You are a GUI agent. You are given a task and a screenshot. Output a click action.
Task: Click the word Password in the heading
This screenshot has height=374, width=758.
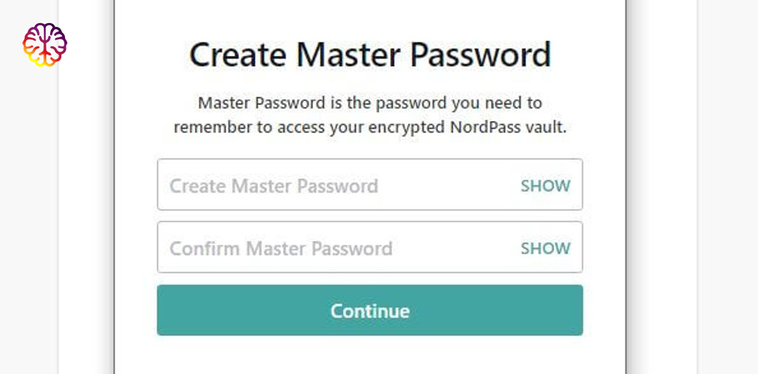[480, 54]
